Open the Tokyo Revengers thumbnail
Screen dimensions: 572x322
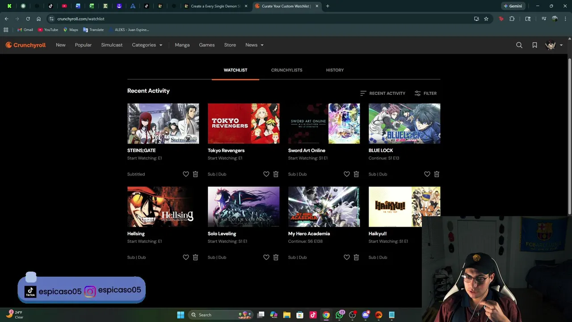tap(244, 123)
